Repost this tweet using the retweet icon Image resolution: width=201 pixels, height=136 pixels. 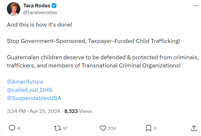pos(57,128)
